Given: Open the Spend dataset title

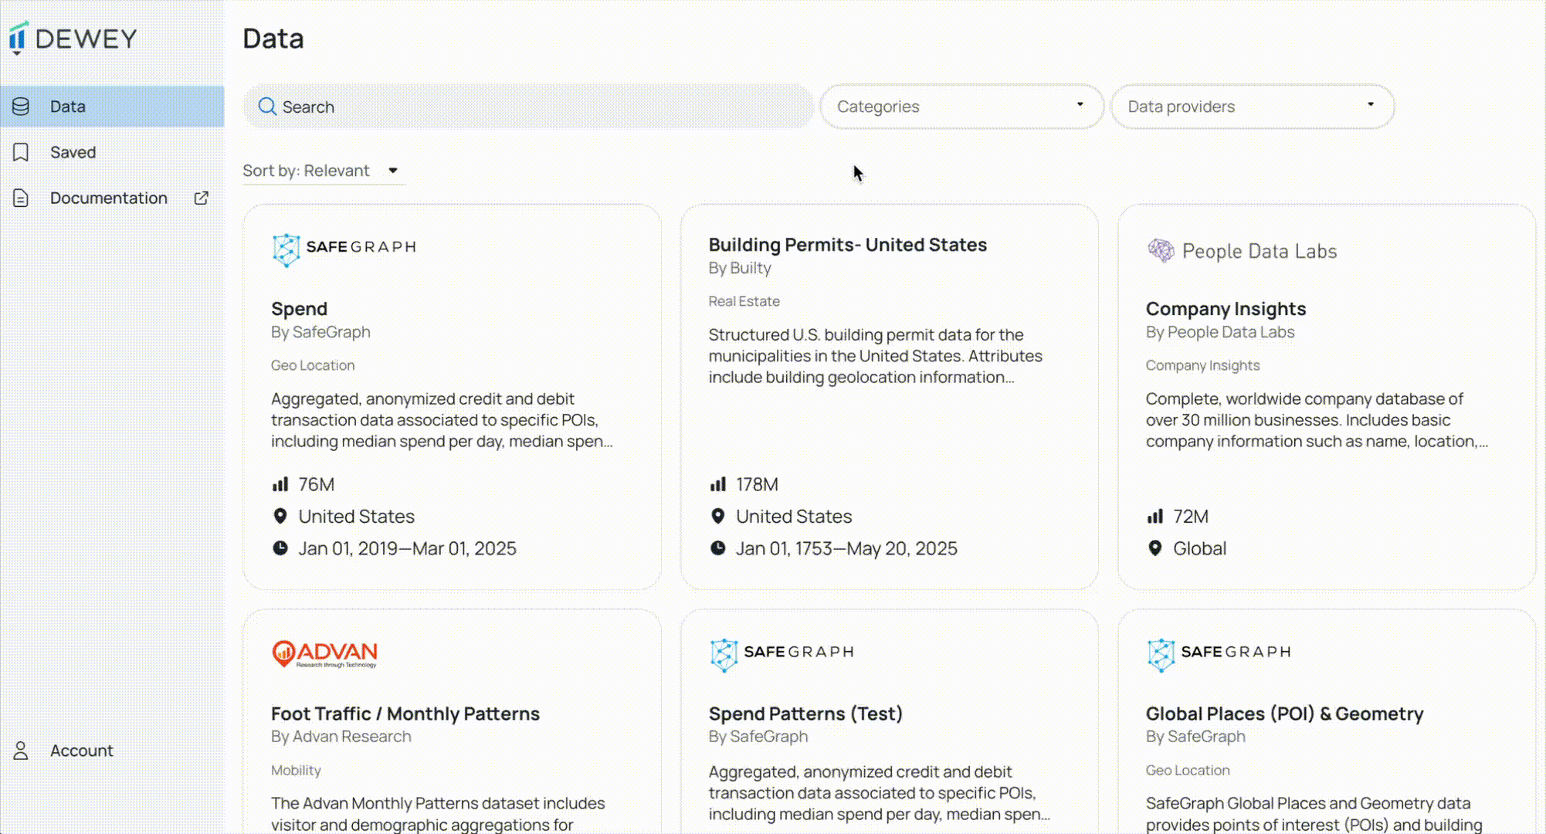Looking at the screenshot, I should pos(299,309).
